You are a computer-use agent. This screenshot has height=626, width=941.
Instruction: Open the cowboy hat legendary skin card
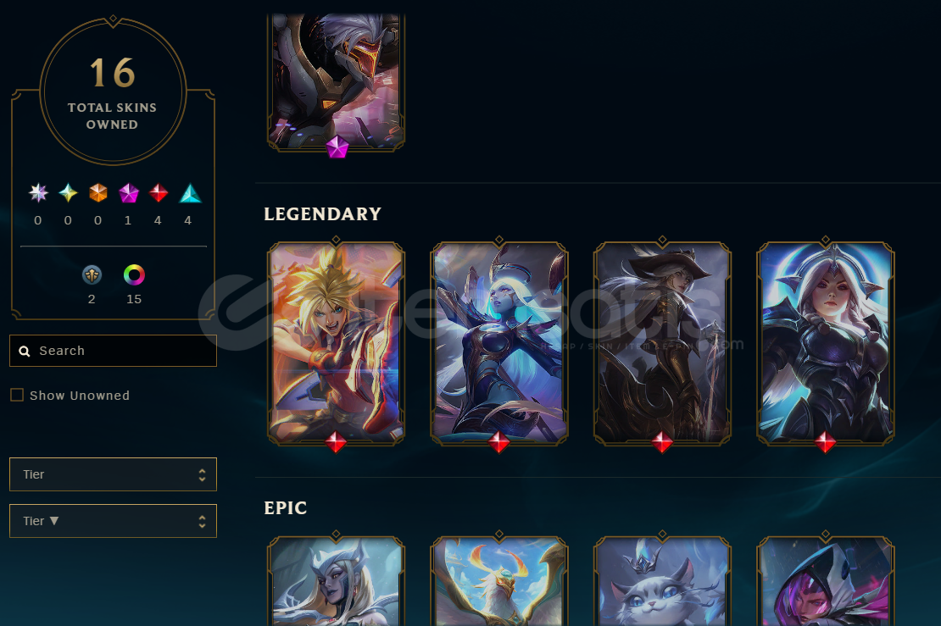663,343
